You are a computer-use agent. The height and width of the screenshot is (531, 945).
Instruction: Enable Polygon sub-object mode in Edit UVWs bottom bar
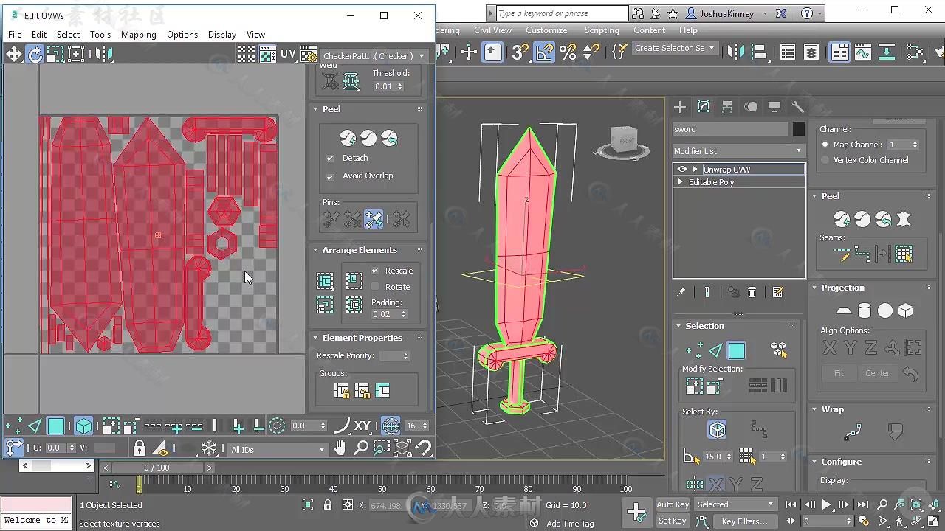(56, 426)
